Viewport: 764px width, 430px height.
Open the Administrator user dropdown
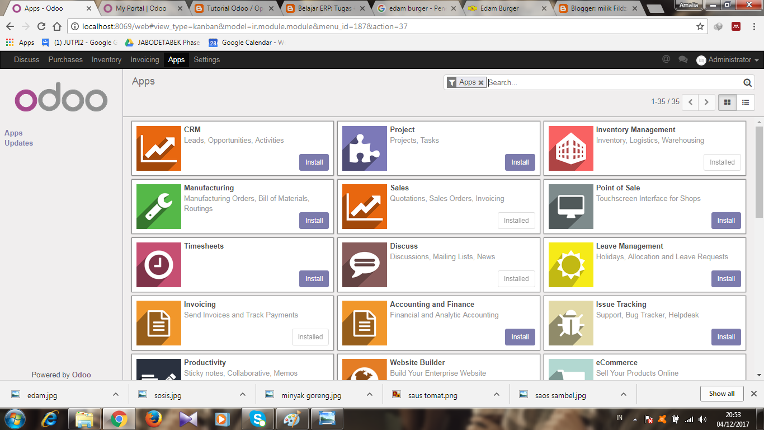click(728, 60)
